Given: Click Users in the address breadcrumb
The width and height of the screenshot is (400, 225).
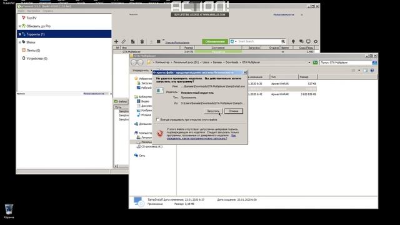Looking at the screenshot, I should click(x=206, y=62).
